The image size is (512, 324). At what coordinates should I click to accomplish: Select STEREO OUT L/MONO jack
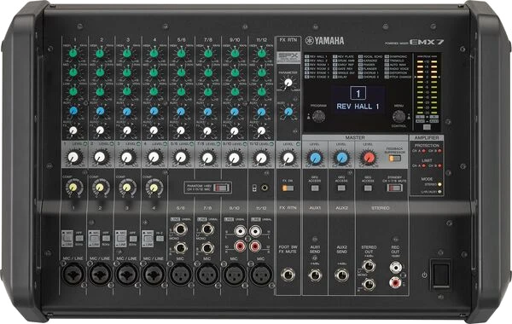click(369, 266)
